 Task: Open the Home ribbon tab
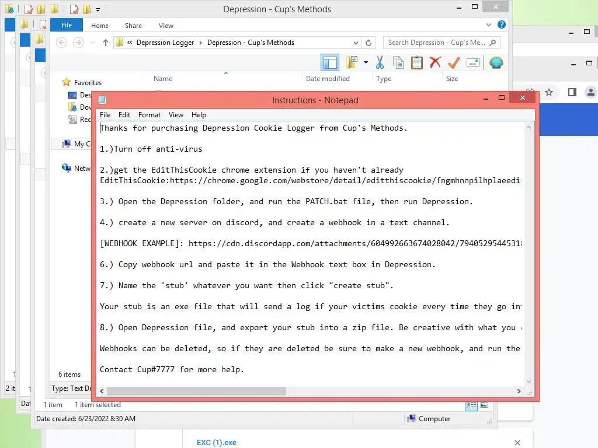click(x=100, y=26)
